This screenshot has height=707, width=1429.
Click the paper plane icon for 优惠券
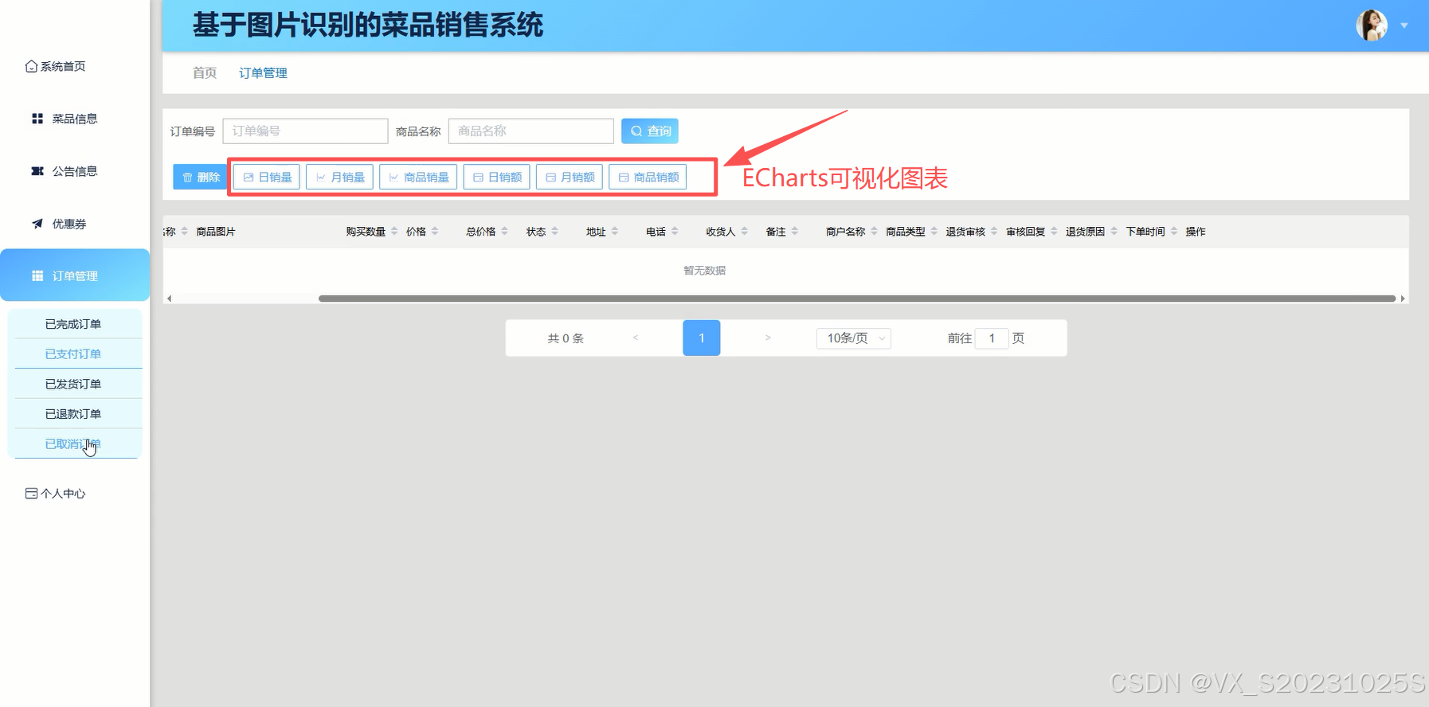coord(37,224)
